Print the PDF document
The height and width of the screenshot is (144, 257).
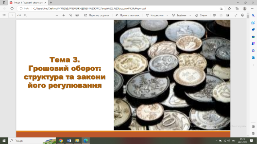pyautogui.click(x=214, y=15)
